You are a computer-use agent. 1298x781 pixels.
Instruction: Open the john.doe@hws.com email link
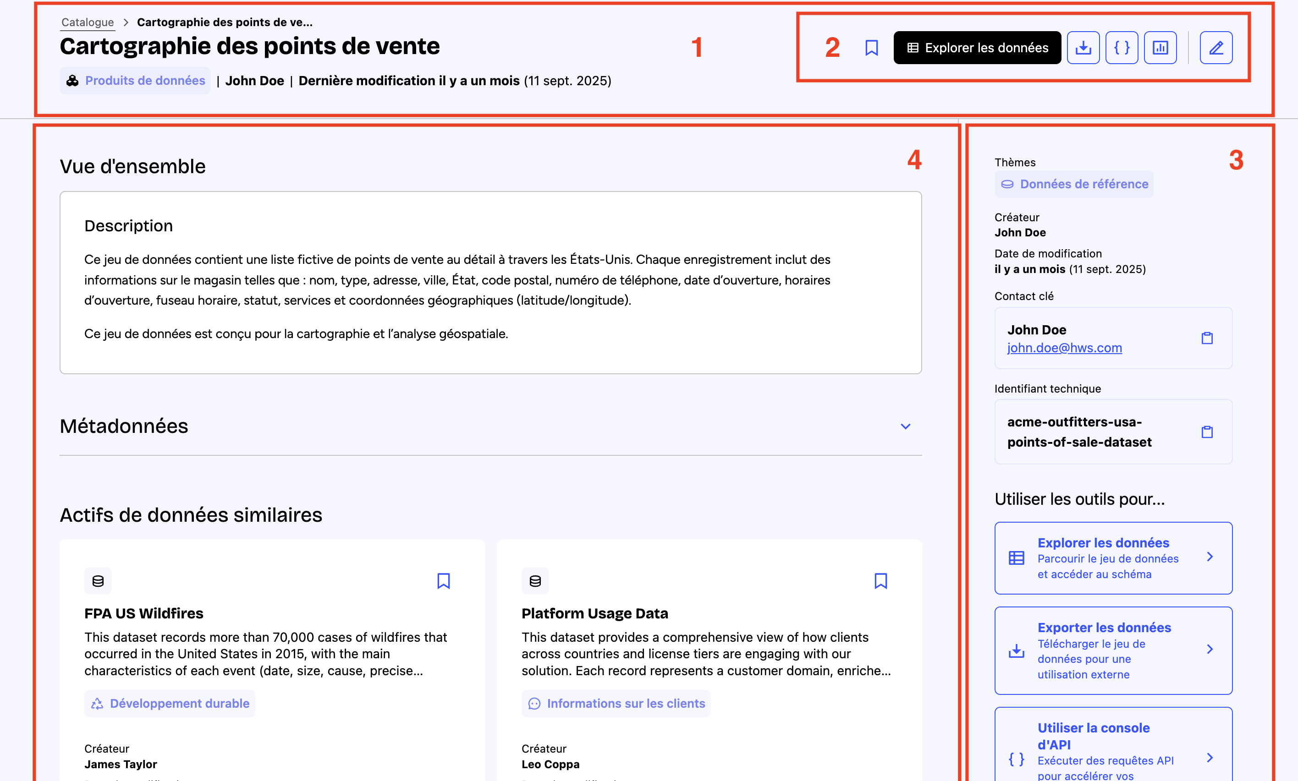pyautogui.click(x=1064, y=348)
